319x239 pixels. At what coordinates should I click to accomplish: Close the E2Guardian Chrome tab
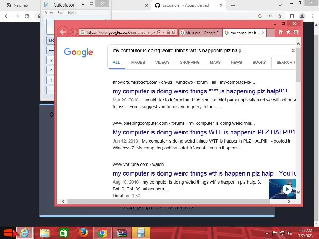click(x=221, y=5)
